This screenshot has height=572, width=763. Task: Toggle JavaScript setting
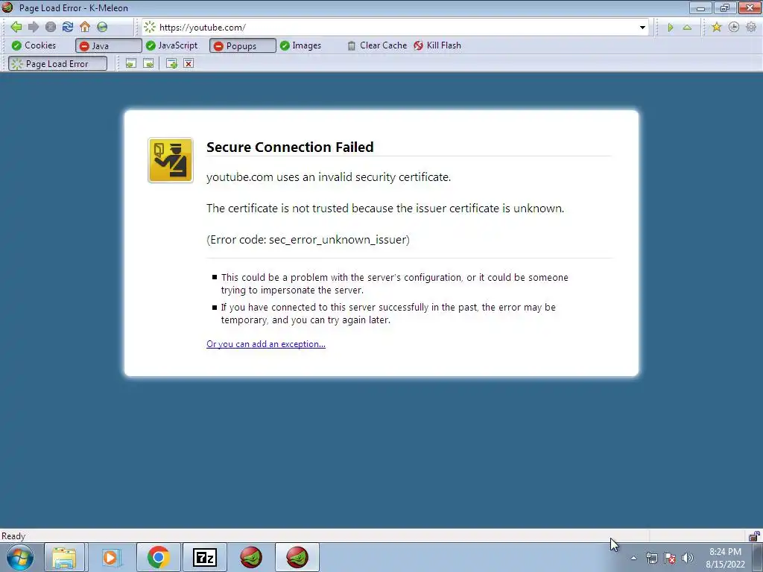[x=172, y=45]
